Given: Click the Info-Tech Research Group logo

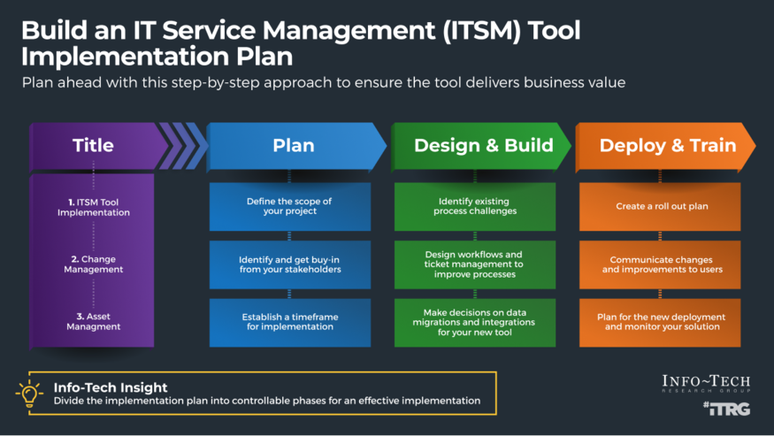Looking at the screenshot, I should (x=706, y=383).
